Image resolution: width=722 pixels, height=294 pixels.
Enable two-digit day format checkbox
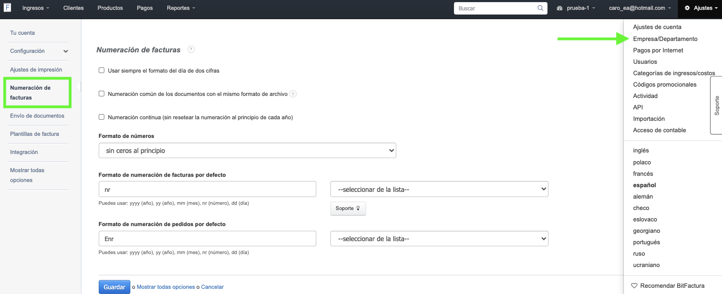[x=102, y=71]
